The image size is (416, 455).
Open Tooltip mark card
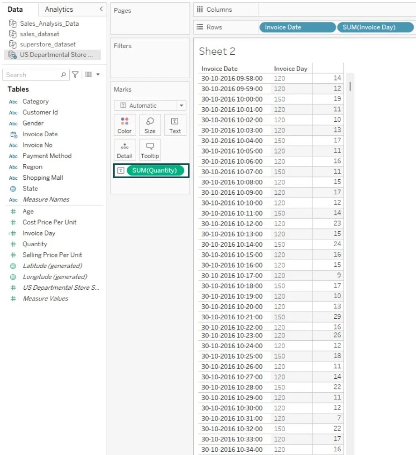pos(150,150)
